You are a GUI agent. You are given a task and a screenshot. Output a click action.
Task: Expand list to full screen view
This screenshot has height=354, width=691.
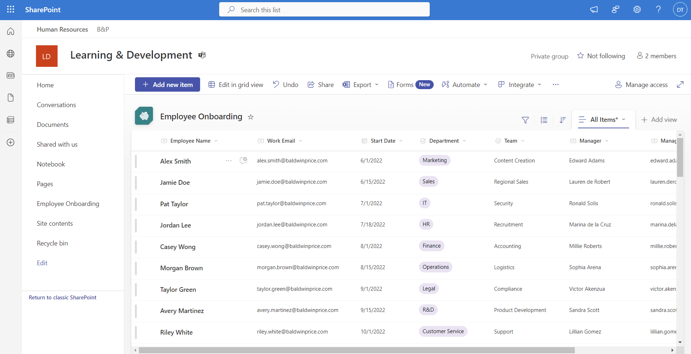point(681,84)
